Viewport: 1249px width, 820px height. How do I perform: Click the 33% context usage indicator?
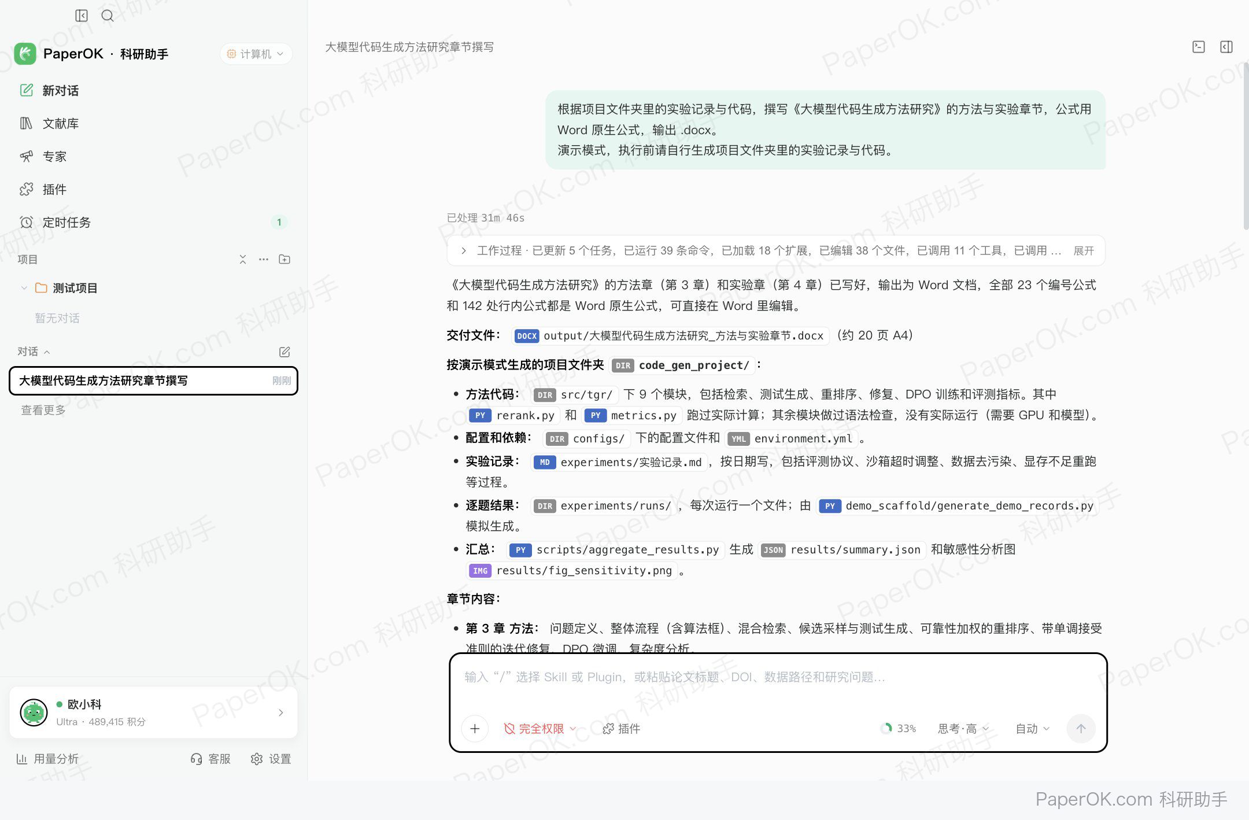[899, 729]
